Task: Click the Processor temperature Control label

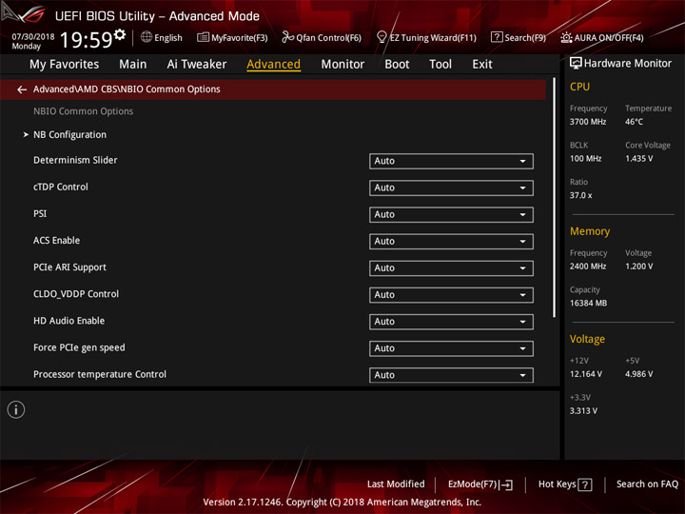Action: [x=100, y=375]
